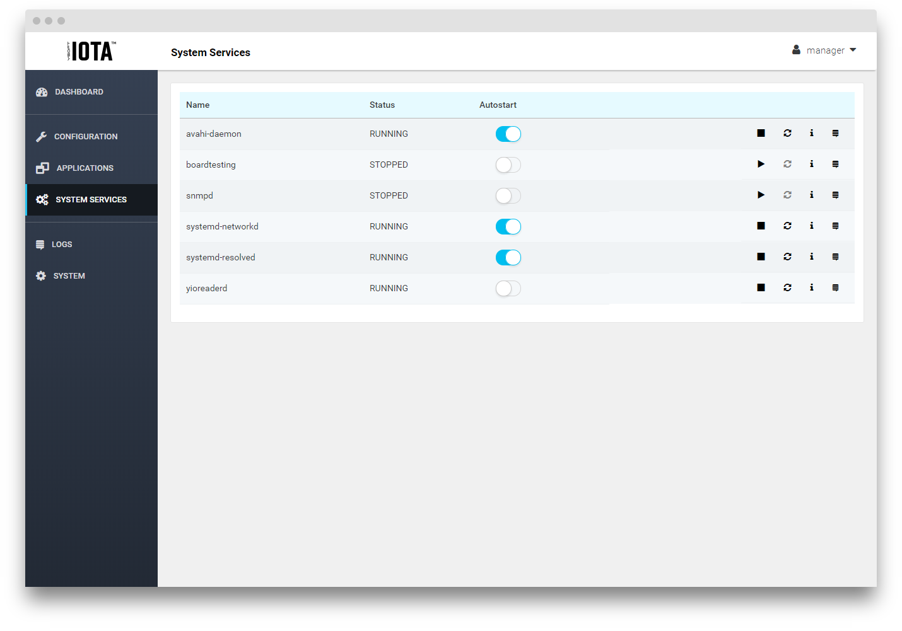Open the Logs page
Image resolution: width=902 pixels, height=631 pixels.
61,245
